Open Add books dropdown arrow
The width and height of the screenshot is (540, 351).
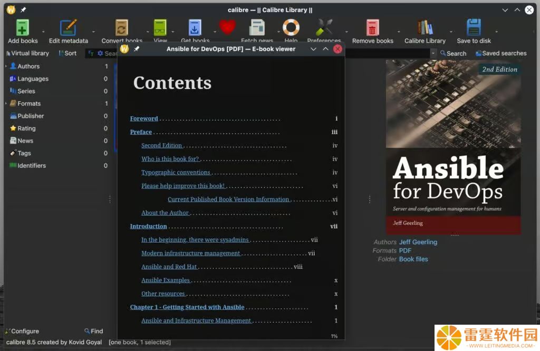[43, 32]
